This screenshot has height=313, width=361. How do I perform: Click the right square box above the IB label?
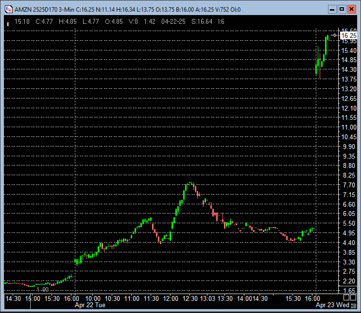tap(353, 297)
